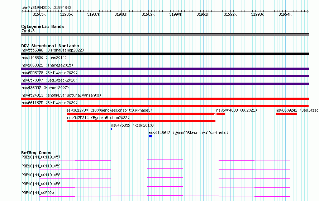Click the 31988k ruler position
Viewport: 319px width, 201px height.
121,14
